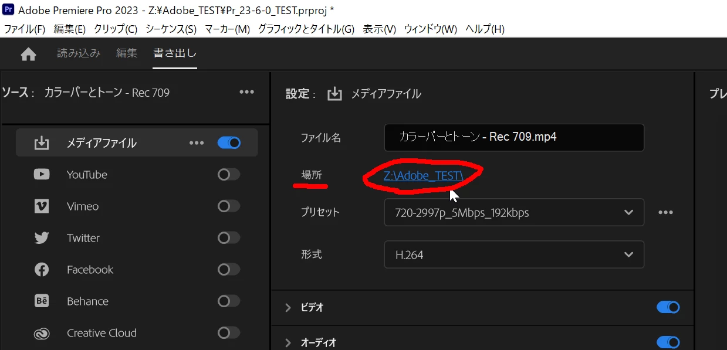Open the 表示(V) menu
Image resolution: width=727 pixels, height=350 pixels.
(379, 29)
